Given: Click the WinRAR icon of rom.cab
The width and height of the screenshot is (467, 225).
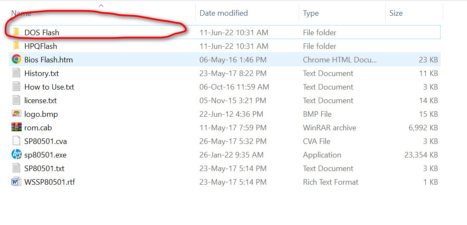Looking at the screenshot, I should point(17,127).
